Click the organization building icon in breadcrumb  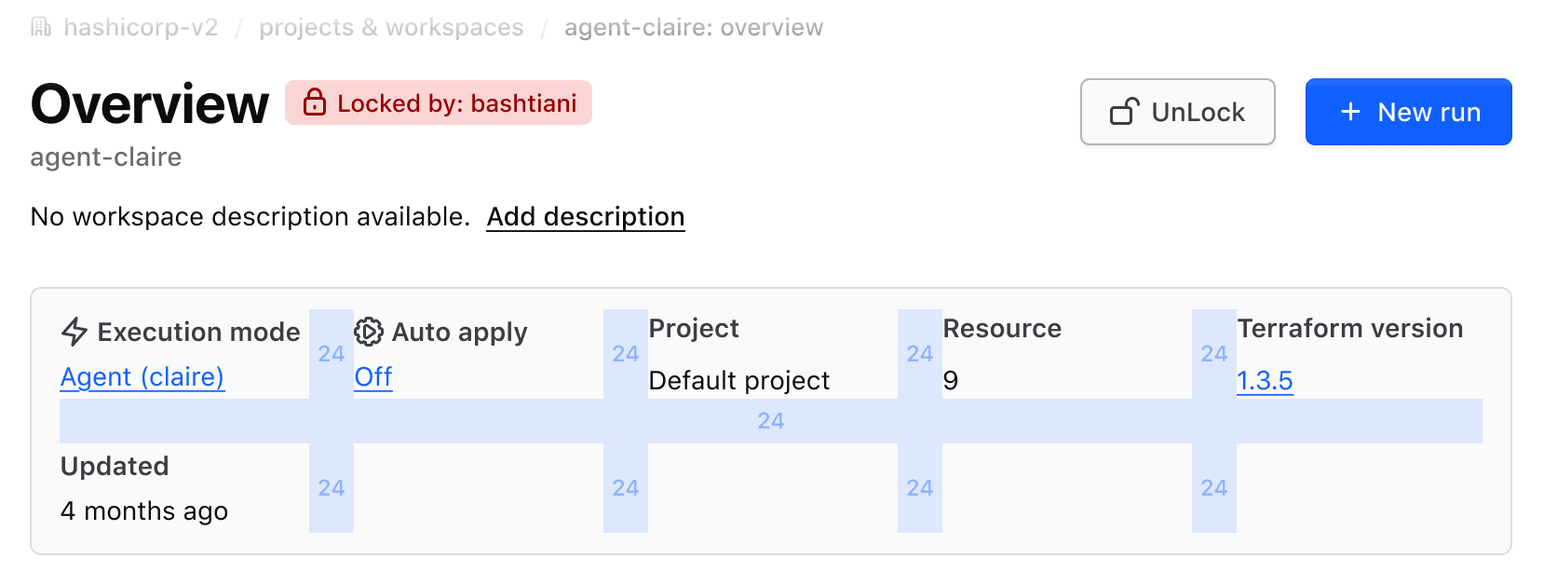click(41, 27)
